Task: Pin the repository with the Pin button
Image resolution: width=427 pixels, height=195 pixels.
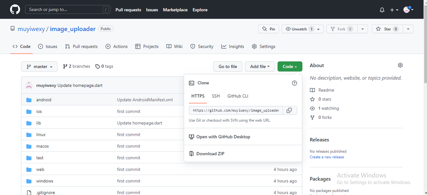Action: click(269, 29)
